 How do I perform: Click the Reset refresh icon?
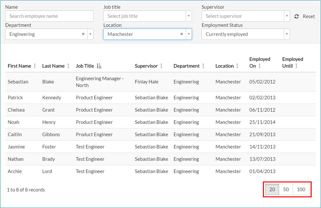tap(296, 16)
